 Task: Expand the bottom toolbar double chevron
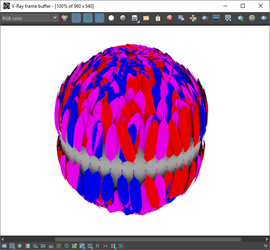265,246
